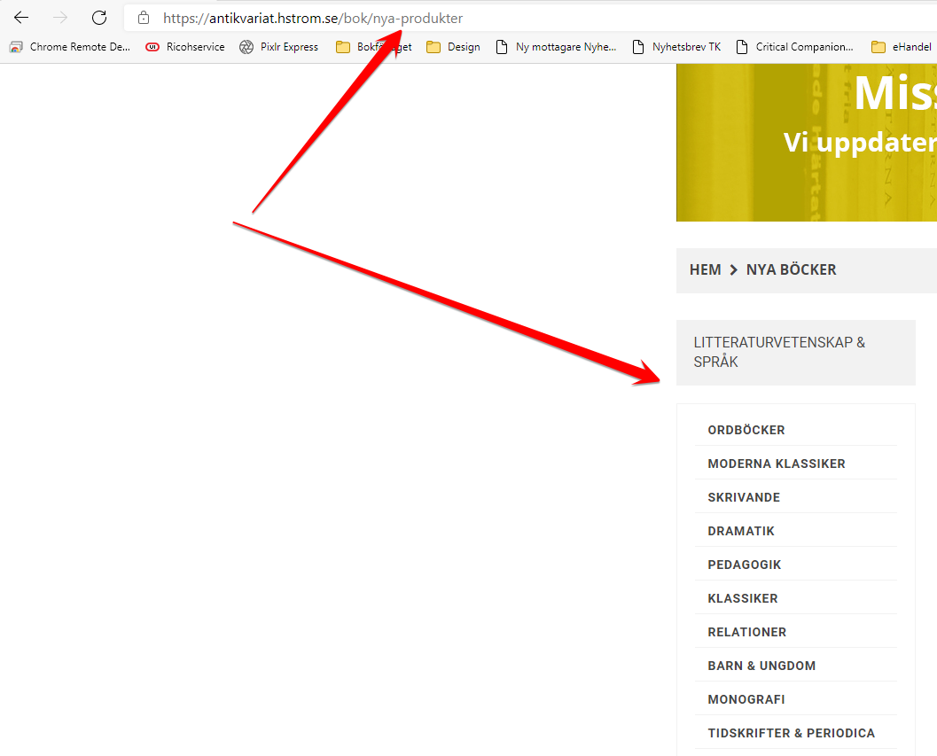Image resolution: width=937 pixels, height=756 pixels.
Task: Click the yellow banner image
Action: coord(807,143)
